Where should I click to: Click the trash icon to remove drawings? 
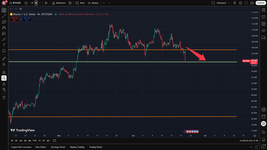tap(4, 98)
